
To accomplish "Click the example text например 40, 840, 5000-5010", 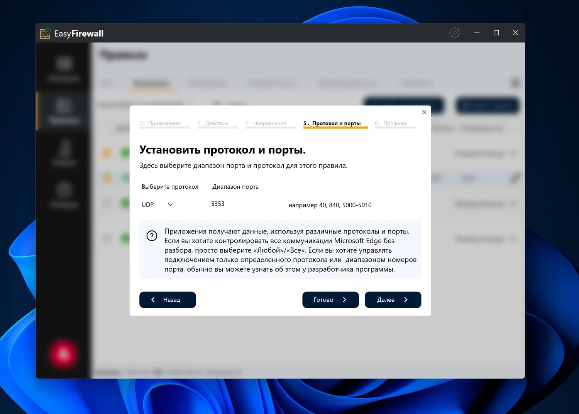I will pyautogui.click(x=330, y=205).
